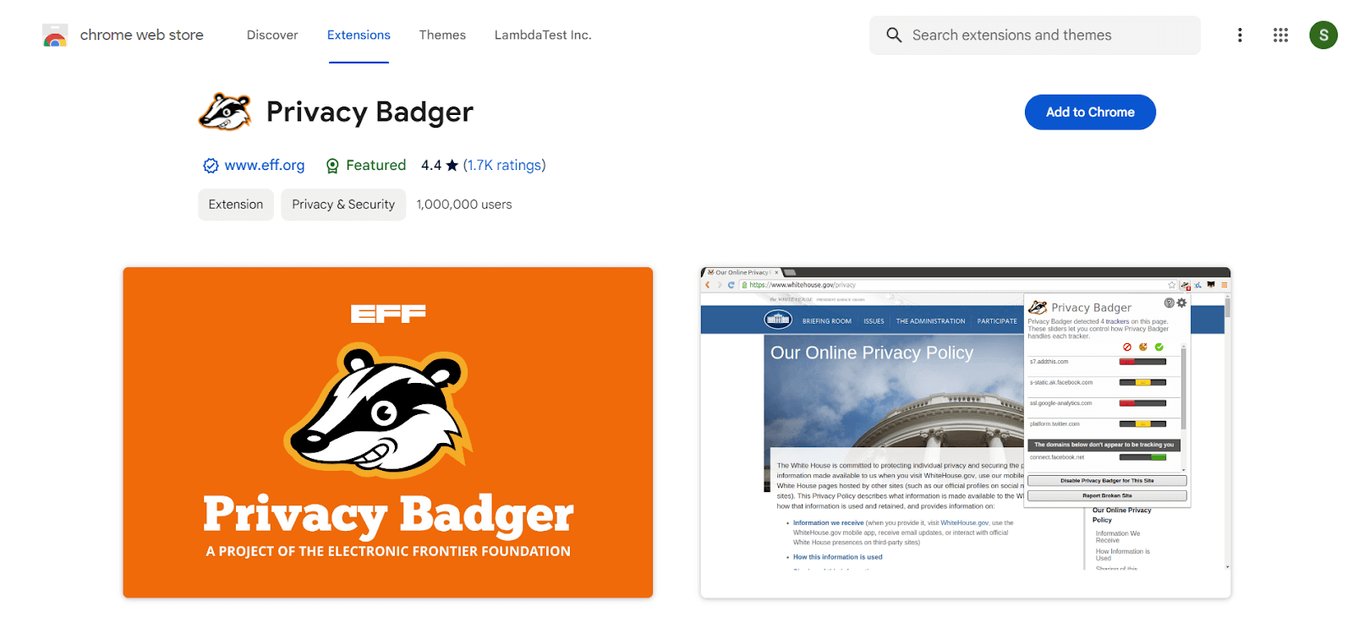This screenshot has width=1353, height=623.
Task: Adjust the ssl.google-analytics.com tracker slider
Action: pos(1142,403)
